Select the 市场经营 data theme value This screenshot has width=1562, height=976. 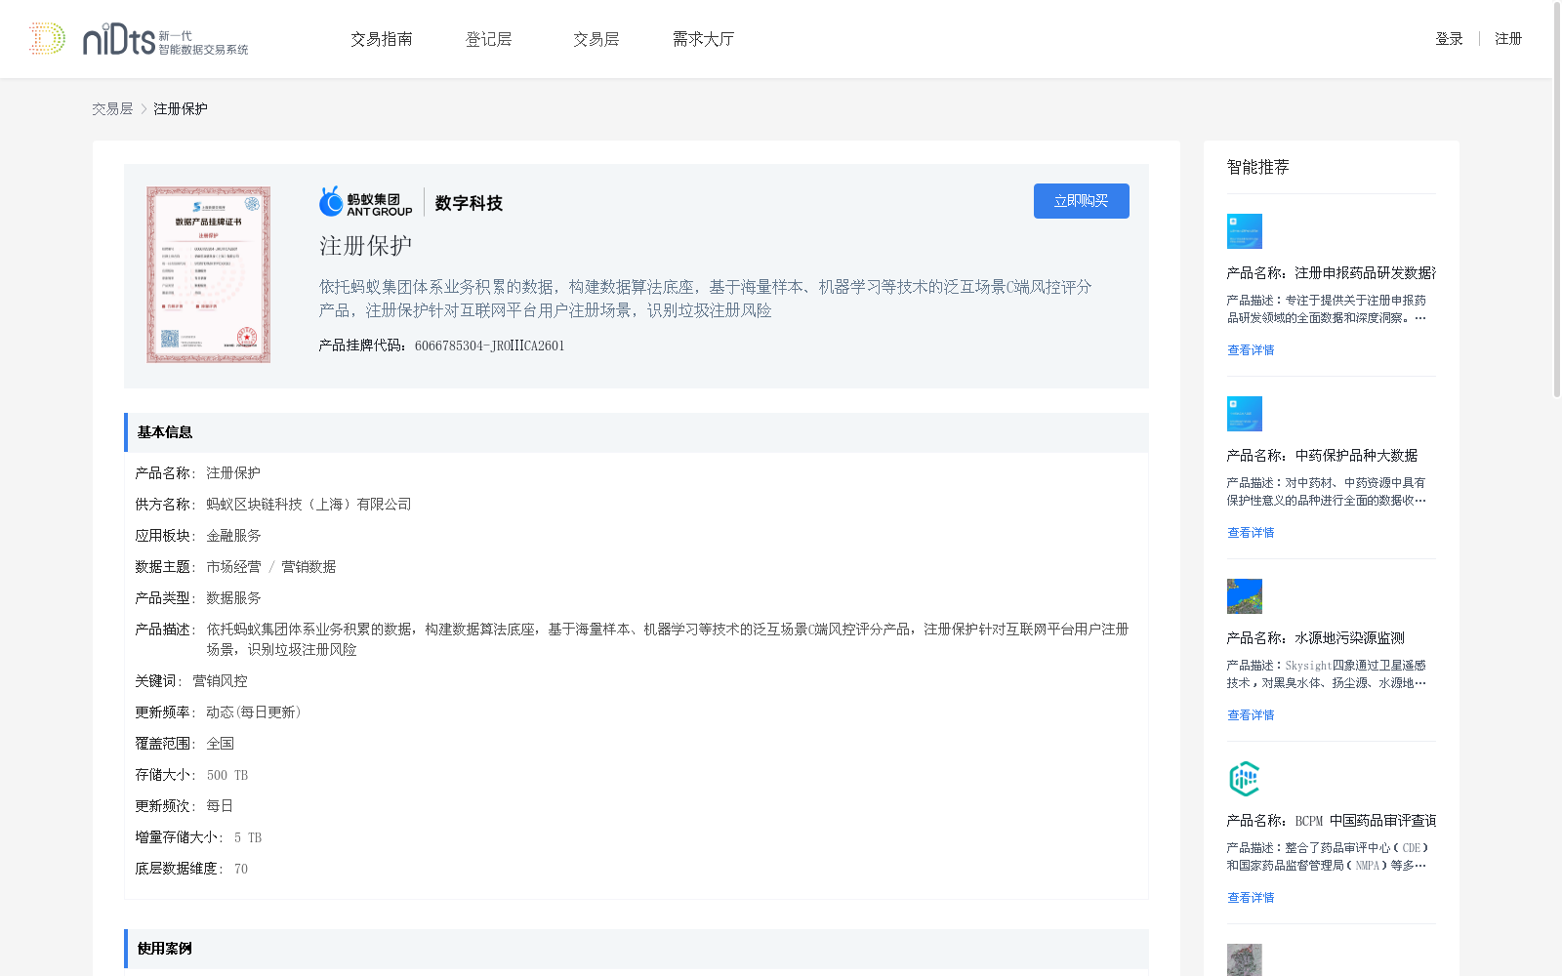(x=233, y=567)
